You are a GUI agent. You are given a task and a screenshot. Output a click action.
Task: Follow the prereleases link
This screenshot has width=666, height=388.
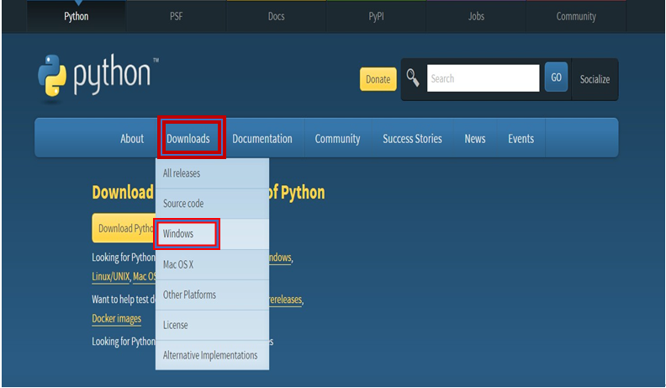coord(285,300)
